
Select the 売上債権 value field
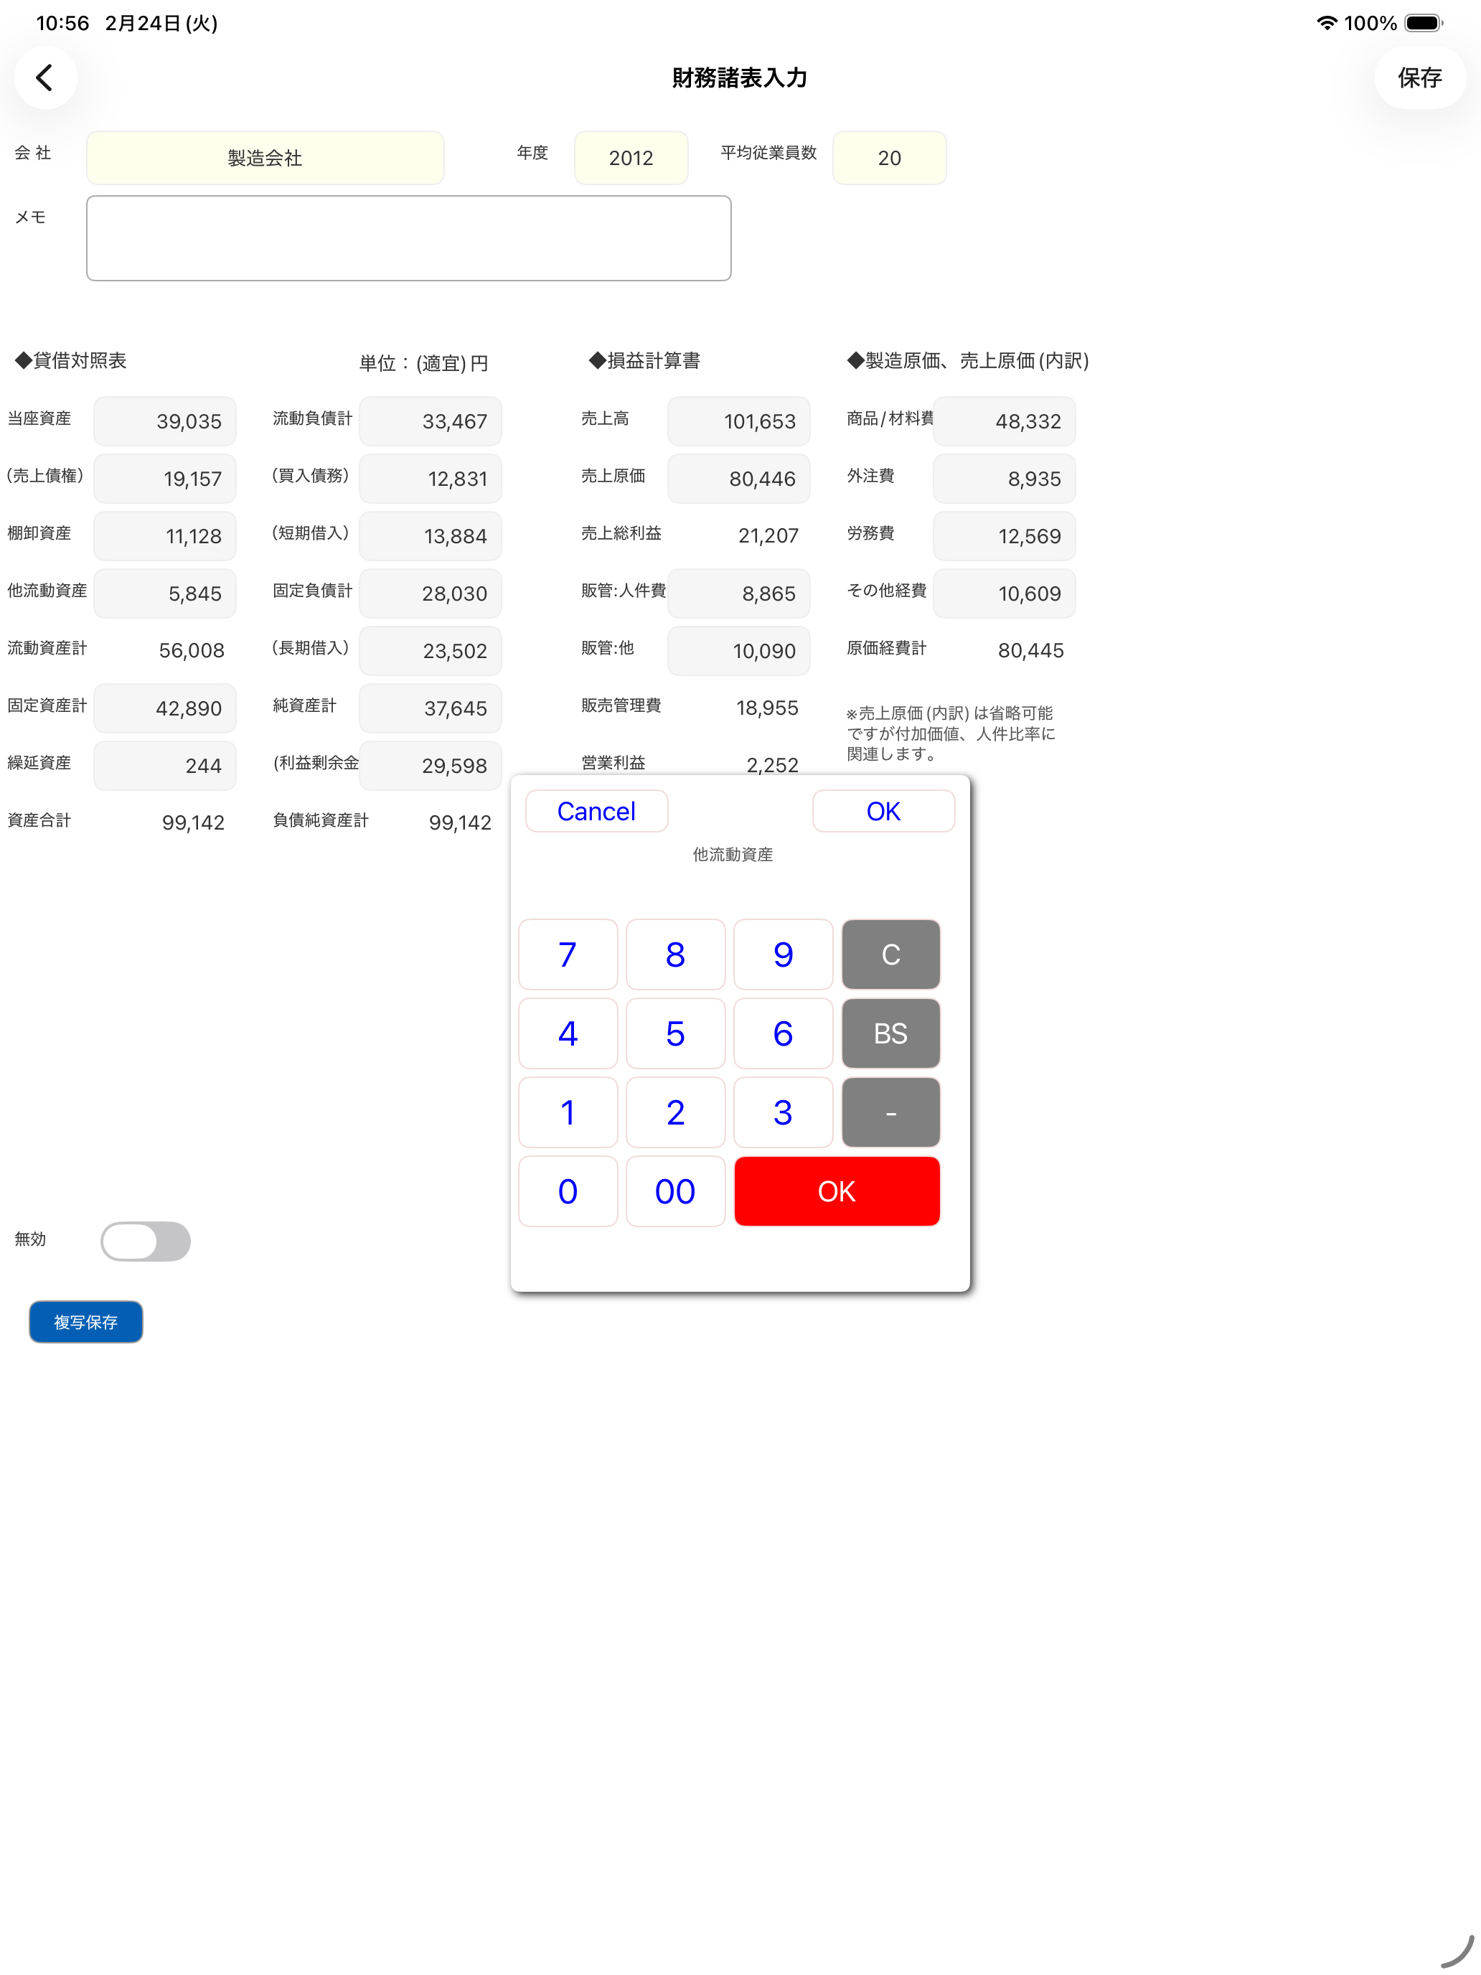pyautogui.click(x=165, y=479)
